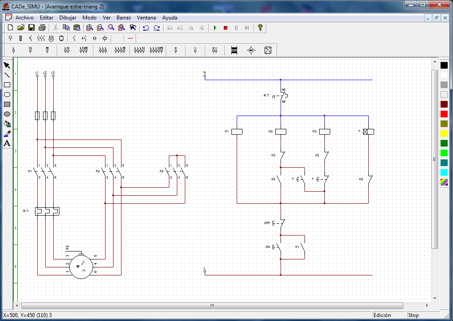Pick the bright green color swatch
This screenshot has height=321, width=453.
coord(444,153)
